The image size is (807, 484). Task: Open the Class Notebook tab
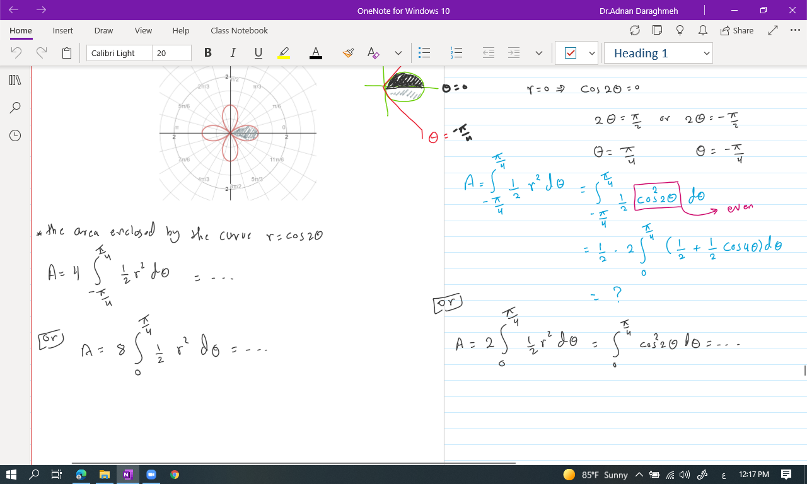point(239,30)
